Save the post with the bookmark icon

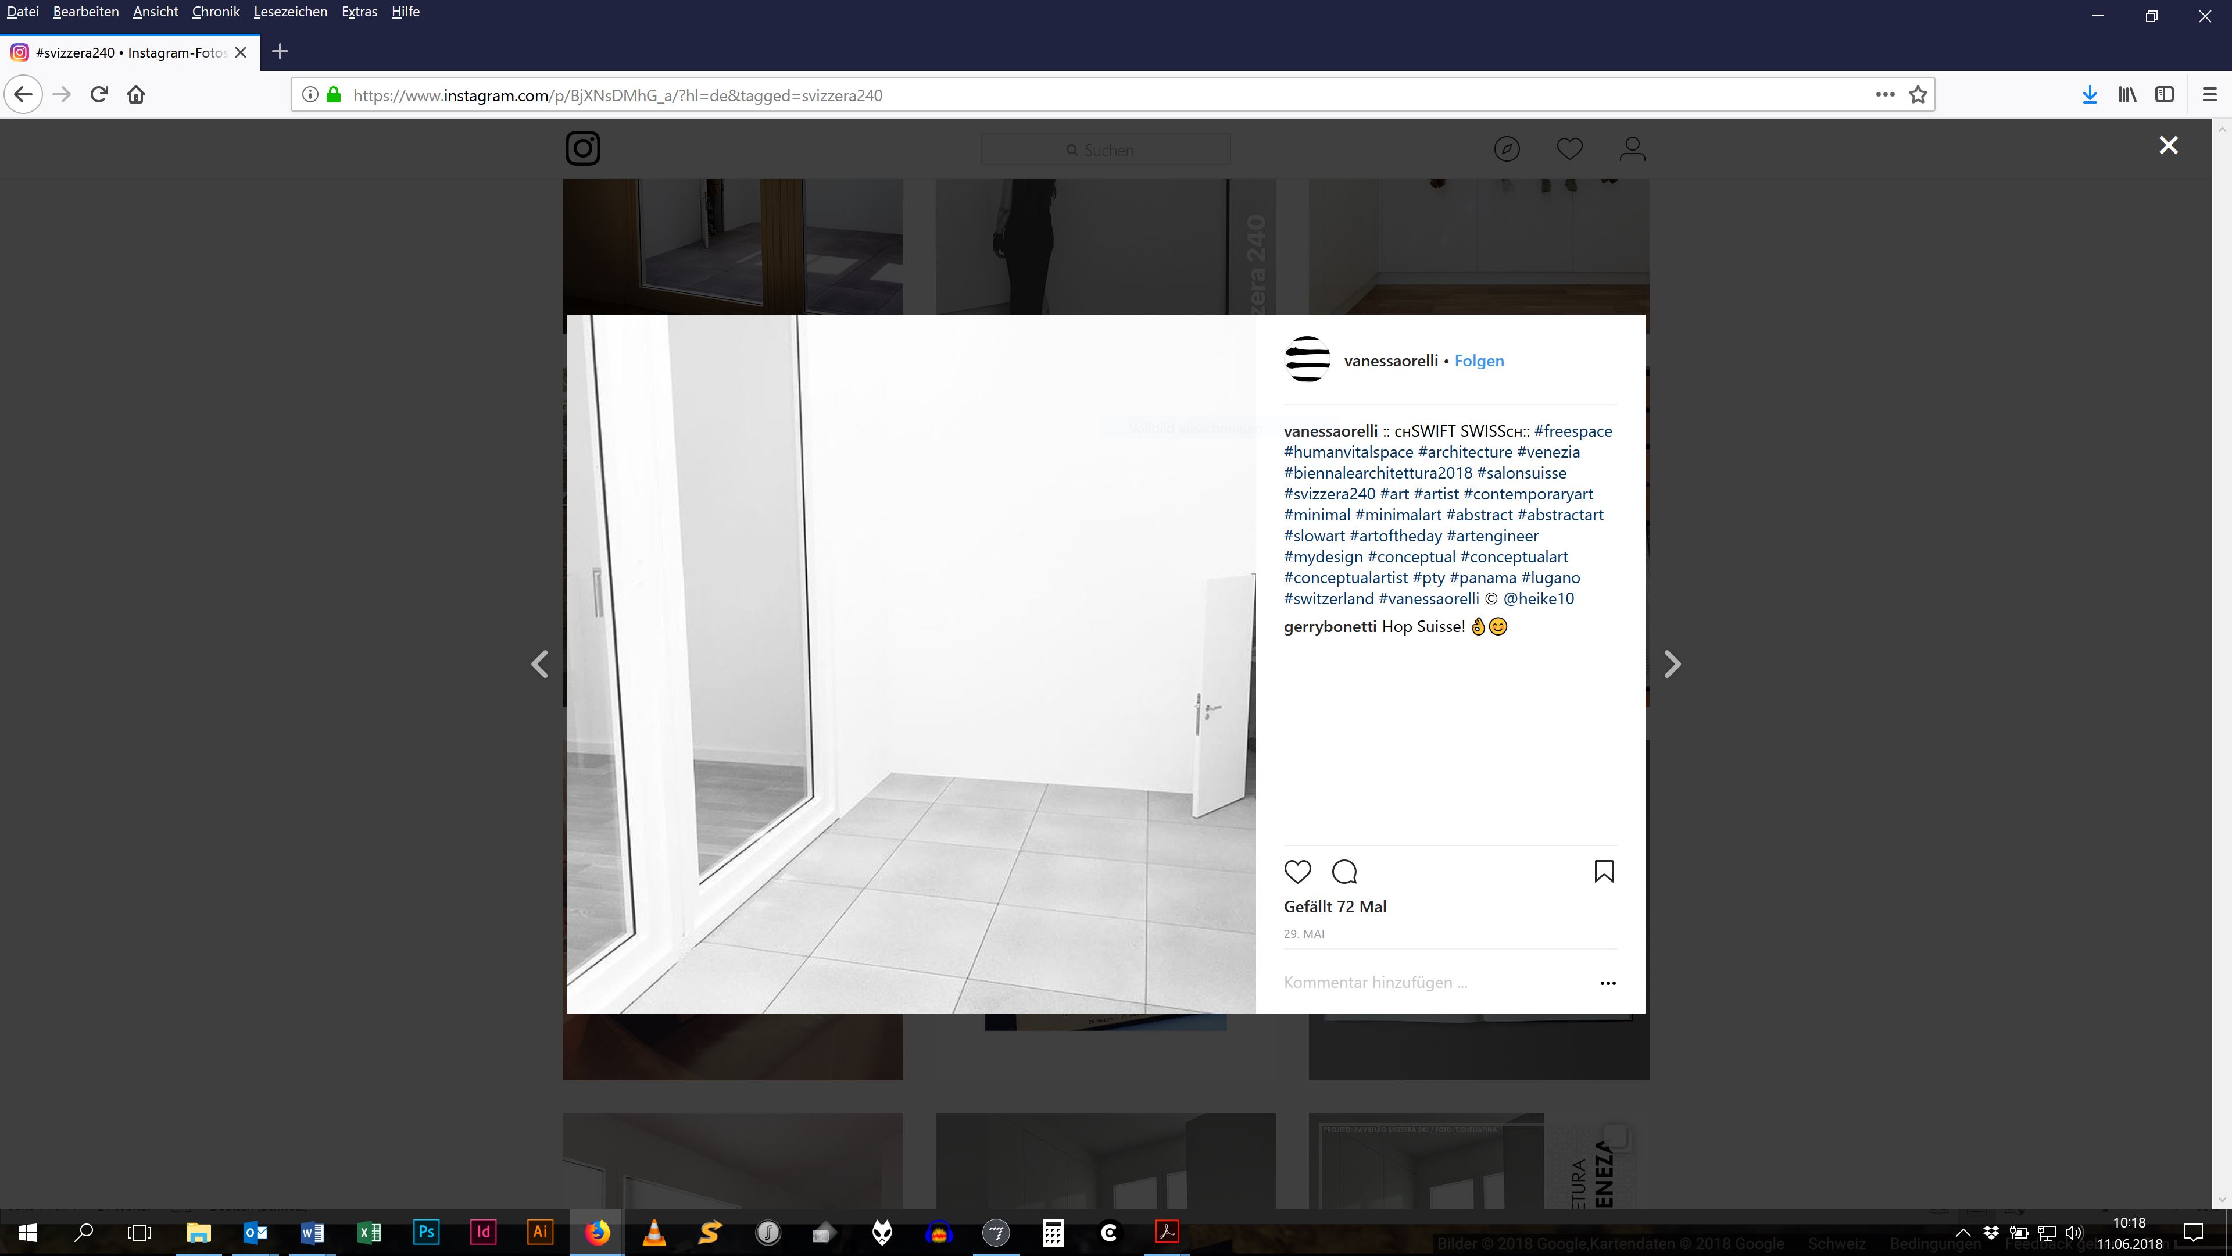coord(1604,871)
